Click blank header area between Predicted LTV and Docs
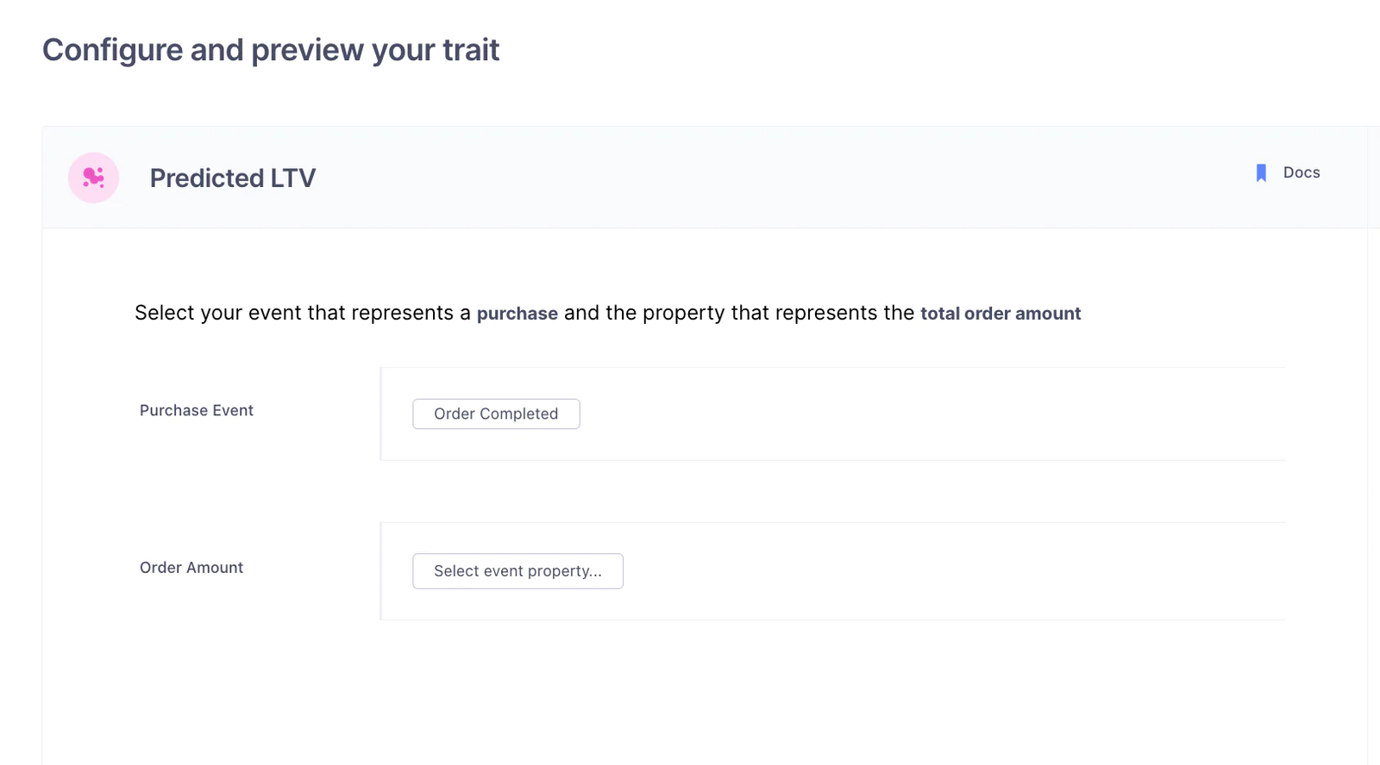 pos(776,177)
